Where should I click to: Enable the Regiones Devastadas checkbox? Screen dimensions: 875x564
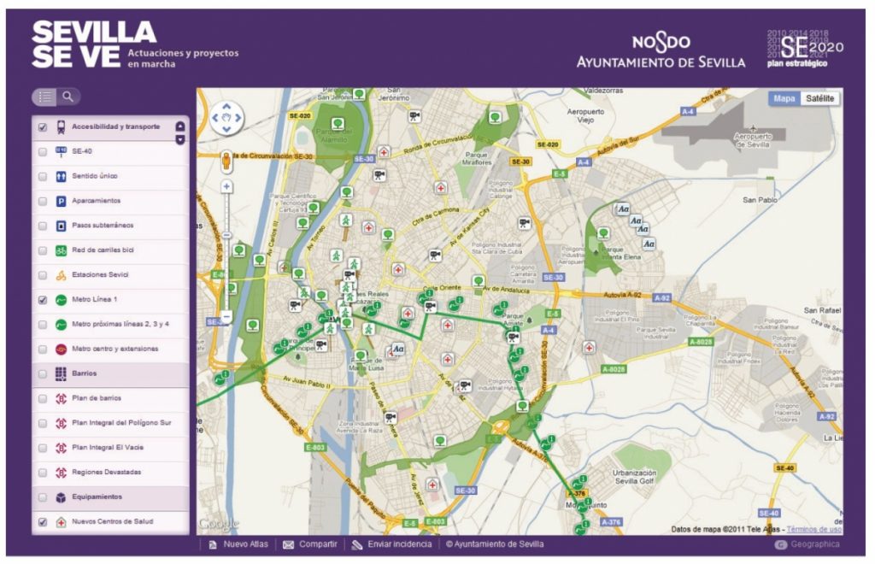(x=43, y=473)
